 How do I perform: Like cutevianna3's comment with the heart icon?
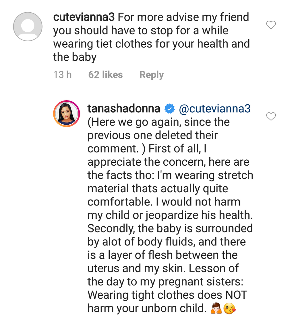271,25
